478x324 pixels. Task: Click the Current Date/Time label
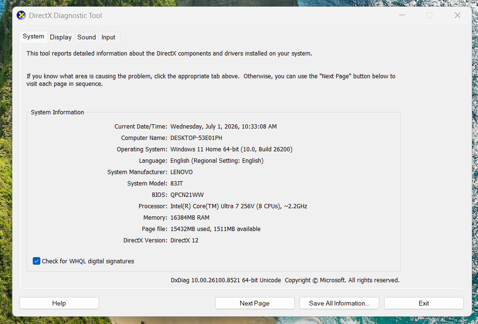click(141, 127)
